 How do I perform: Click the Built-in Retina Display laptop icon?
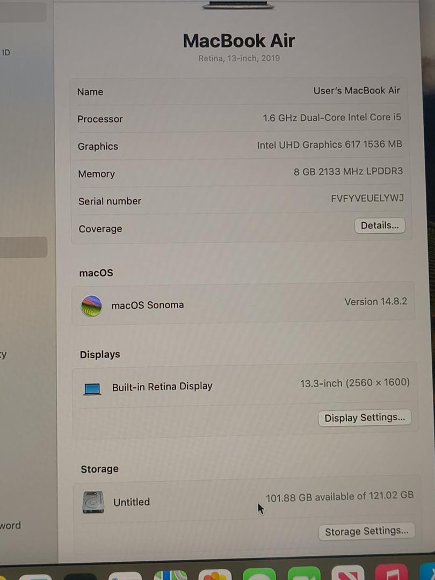(92, 389)
